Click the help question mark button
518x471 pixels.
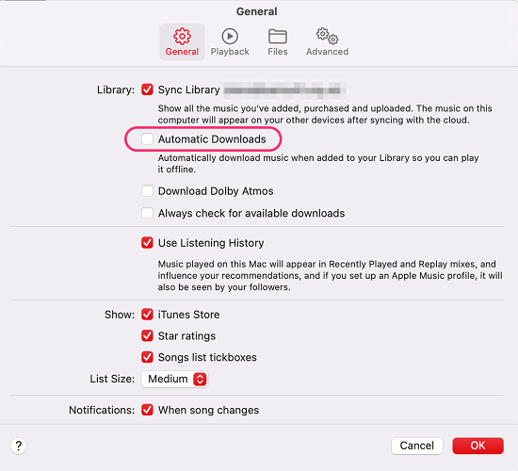19,446
